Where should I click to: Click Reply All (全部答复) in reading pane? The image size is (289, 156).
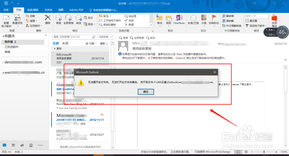pos(137,38)
